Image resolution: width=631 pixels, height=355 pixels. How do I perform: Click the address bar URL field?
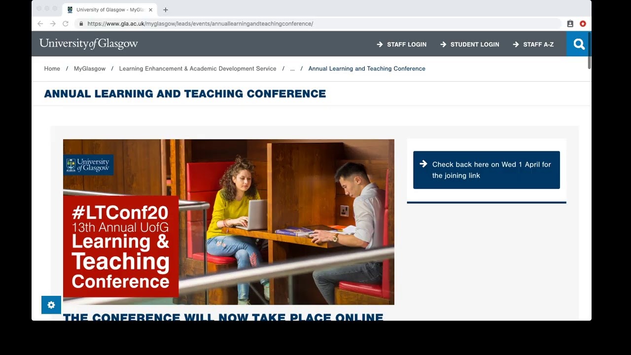(318, 24)
